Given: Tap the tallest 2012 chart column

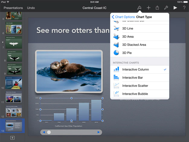Looking at the screenshot, I should [x=96, y=110].
